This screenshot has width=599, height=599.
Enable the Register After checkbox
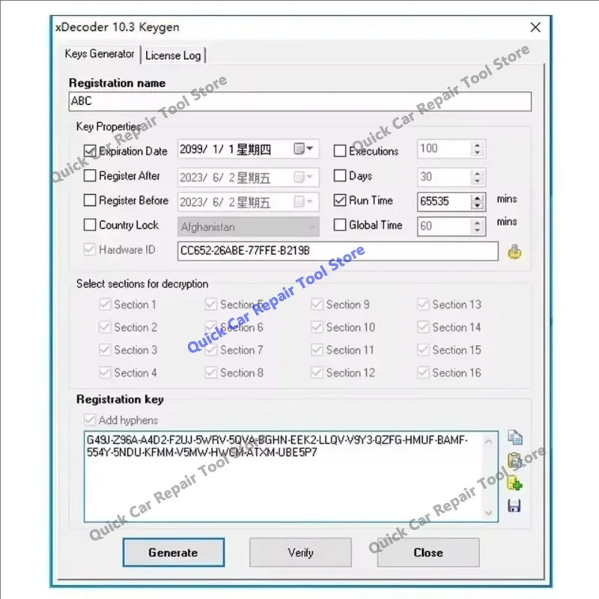pyautogui.click(x=90, y=176)
